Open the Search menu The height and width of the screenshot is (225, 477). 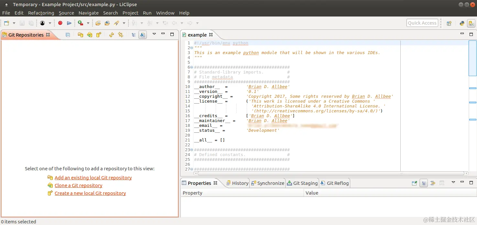(x=110, y=13)
